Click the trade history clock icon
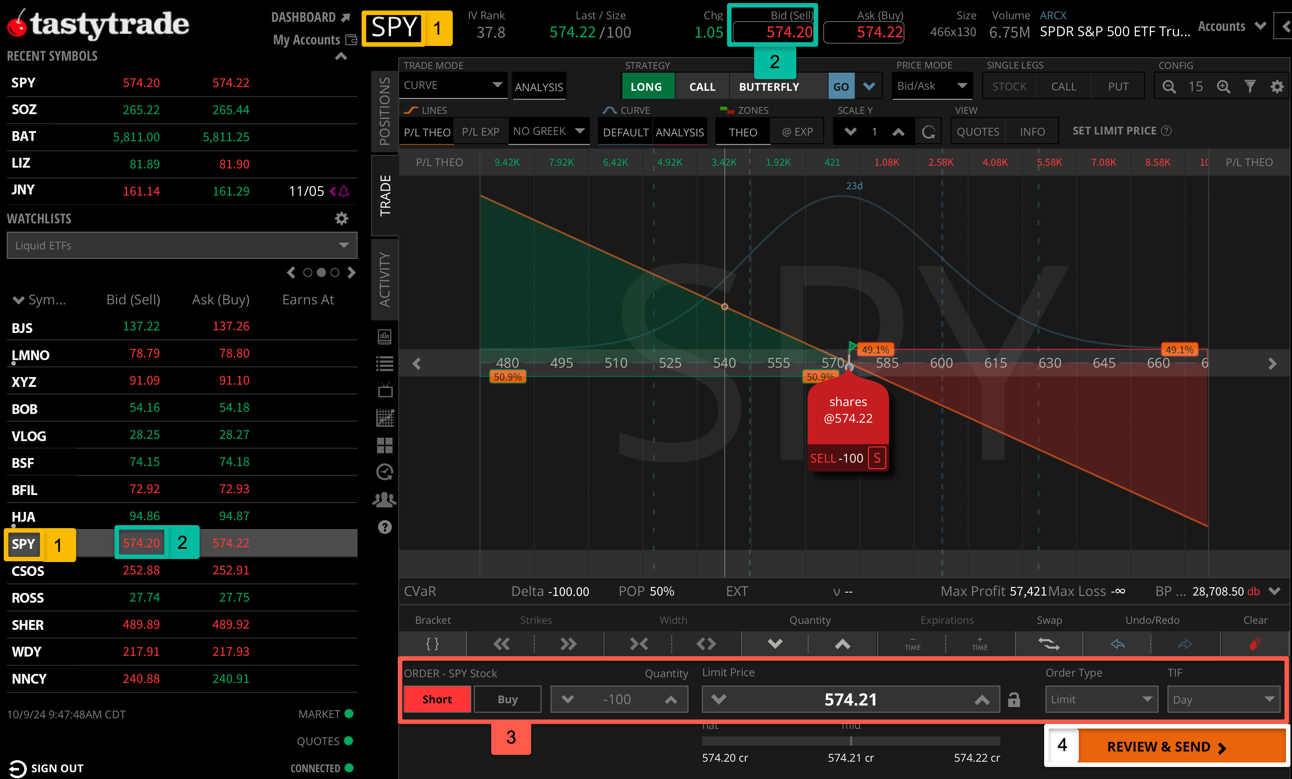Viewport: 1292px width, 779px height. 385,472
